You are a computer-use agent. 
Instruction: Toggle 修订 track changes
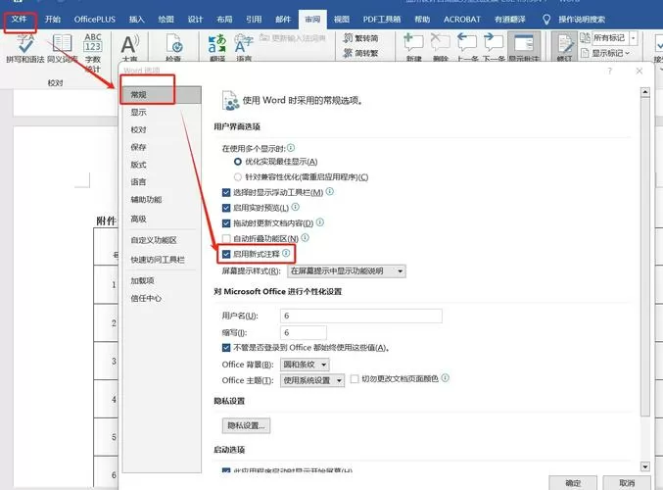pyautogui.click(x=565, y=47)
